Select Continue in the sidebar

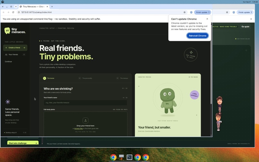click(8, 62)
